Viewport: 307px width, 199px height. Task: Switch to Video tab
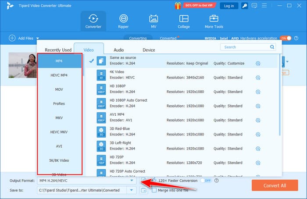point(89,50)
